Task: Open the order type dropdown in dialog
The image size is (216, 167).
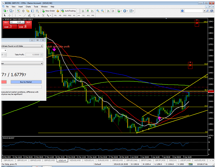Action: coord(41,63)
